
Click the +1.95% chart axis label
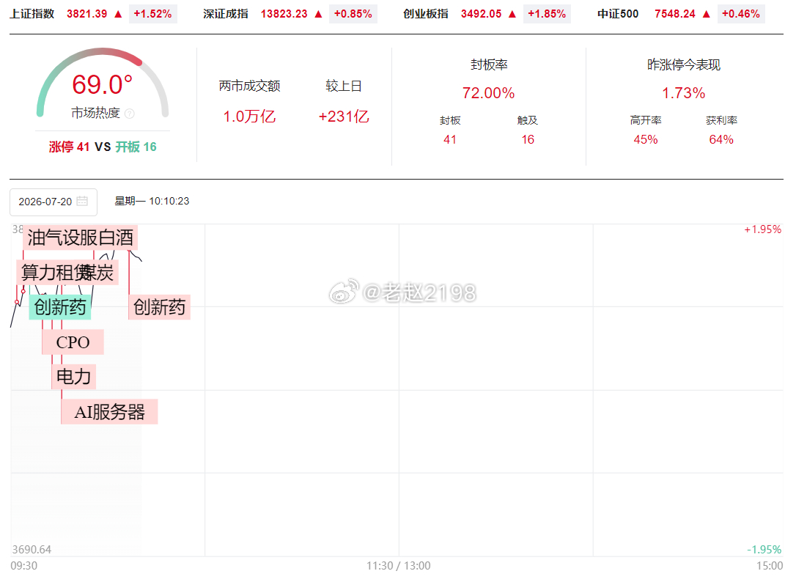(763, 229)
